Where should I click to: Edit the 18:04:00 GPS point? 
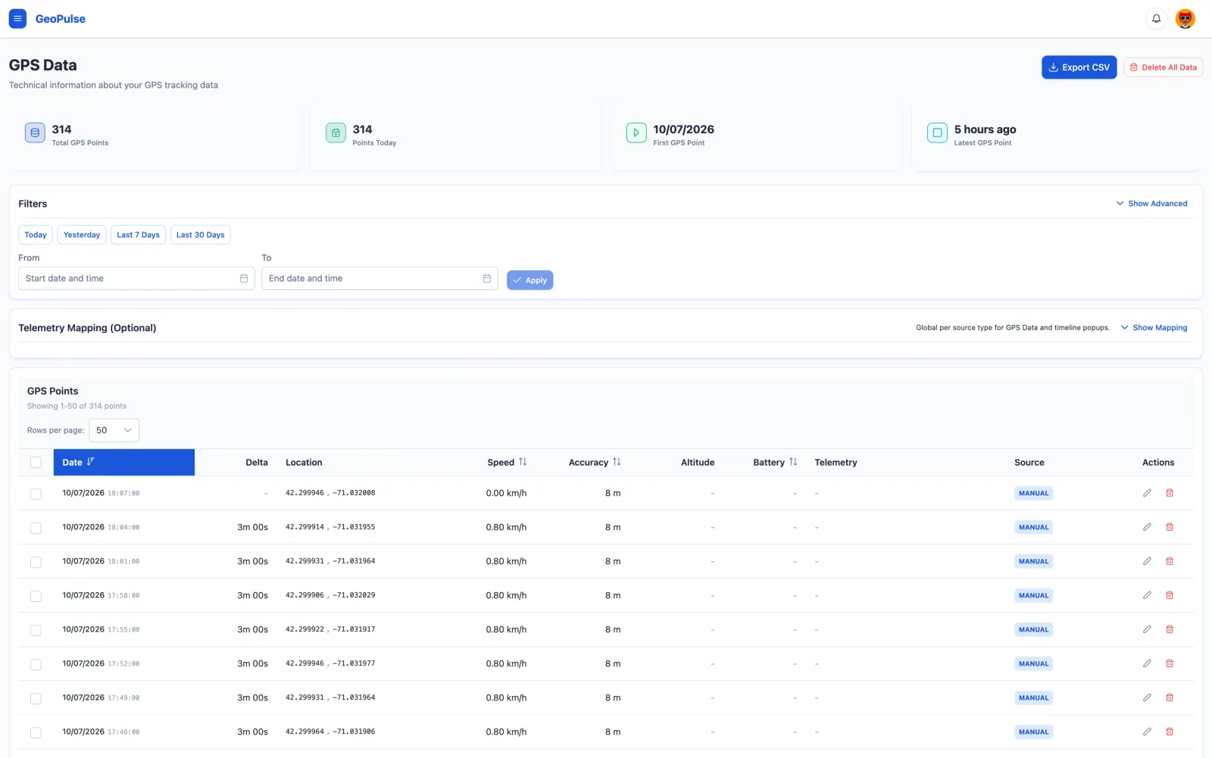click(1147, 527)
